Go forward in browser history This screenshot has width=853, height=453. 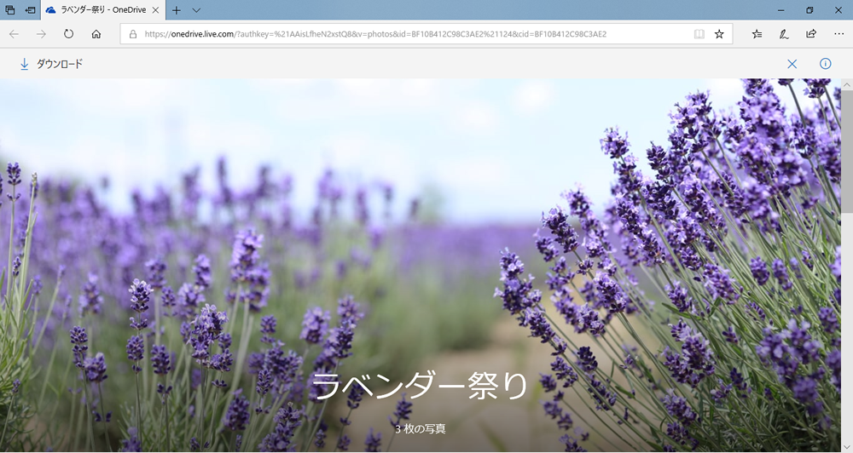[41, 34]
